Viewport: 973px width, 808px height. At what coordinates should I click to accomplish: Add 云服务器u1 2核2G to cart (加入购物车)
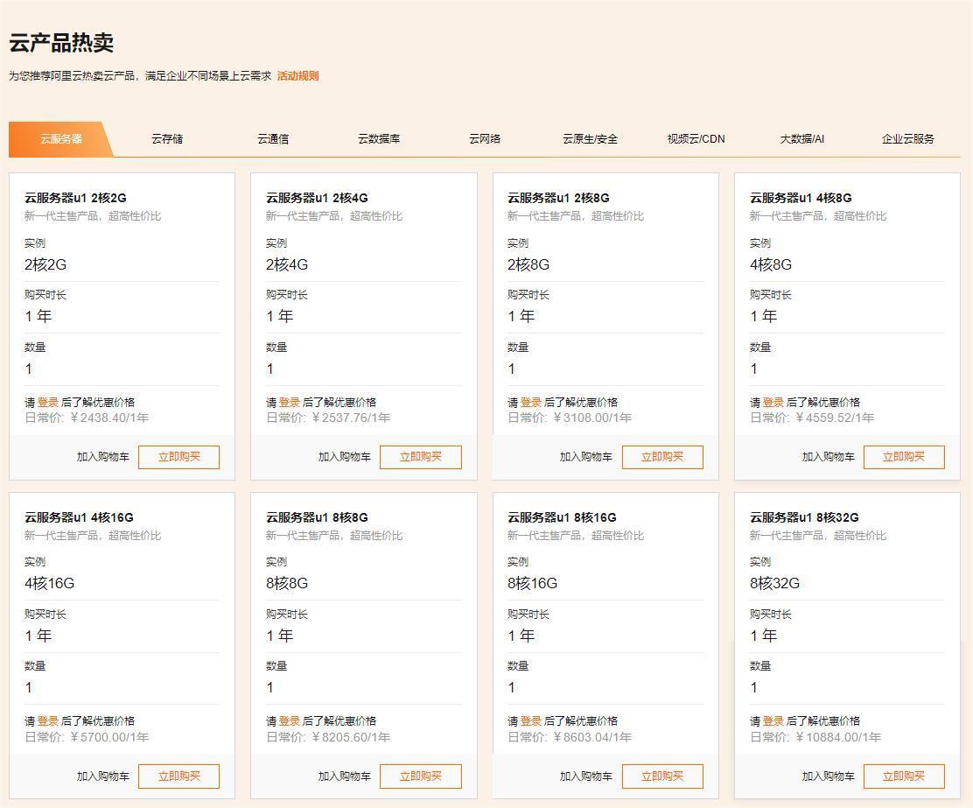pos(103,457)
